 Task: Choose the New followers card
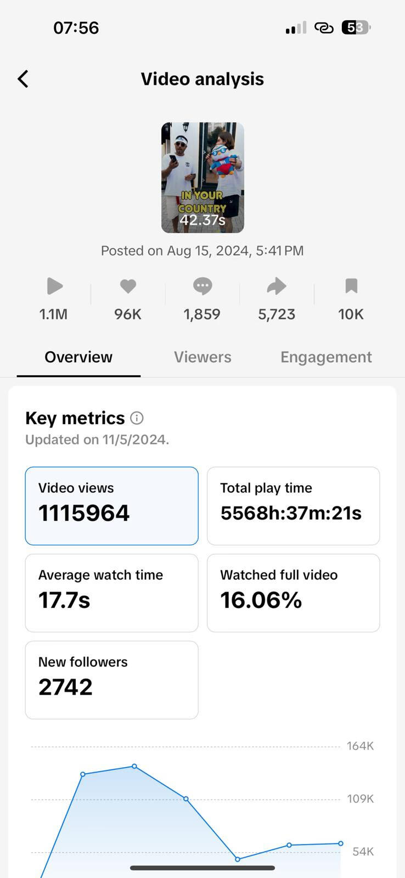tap(111, 679)
